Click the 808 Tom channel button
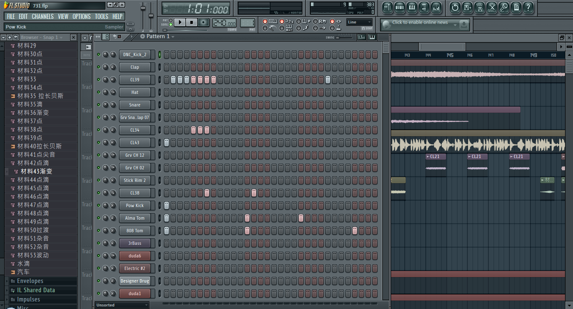 pyautogui.click(x=135, y=231)
